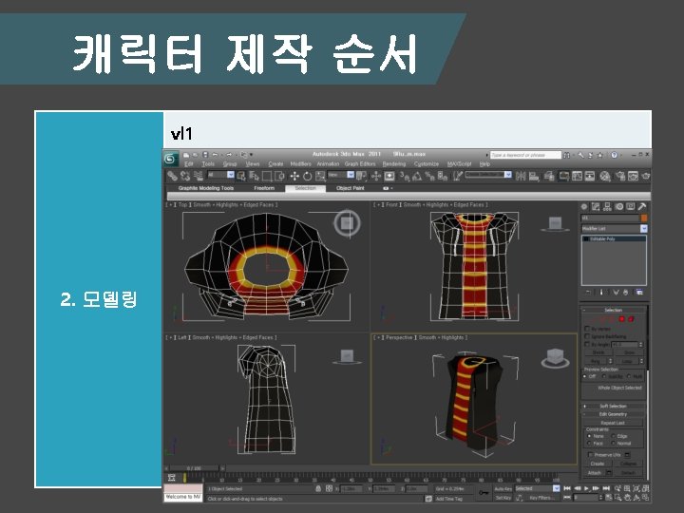Open the Modifier List dropdown
The width and height of the screenshot is (684, 513).
(614, 229)
